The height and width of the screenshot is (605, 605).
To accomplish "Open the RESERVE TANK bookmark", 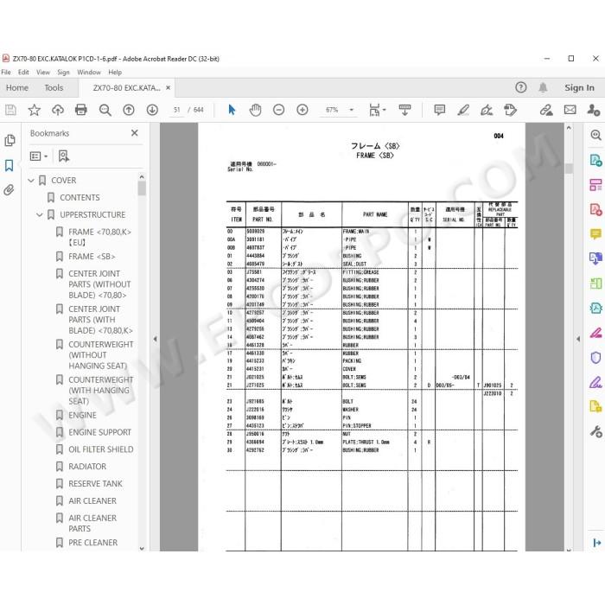I will coord(95,484).
